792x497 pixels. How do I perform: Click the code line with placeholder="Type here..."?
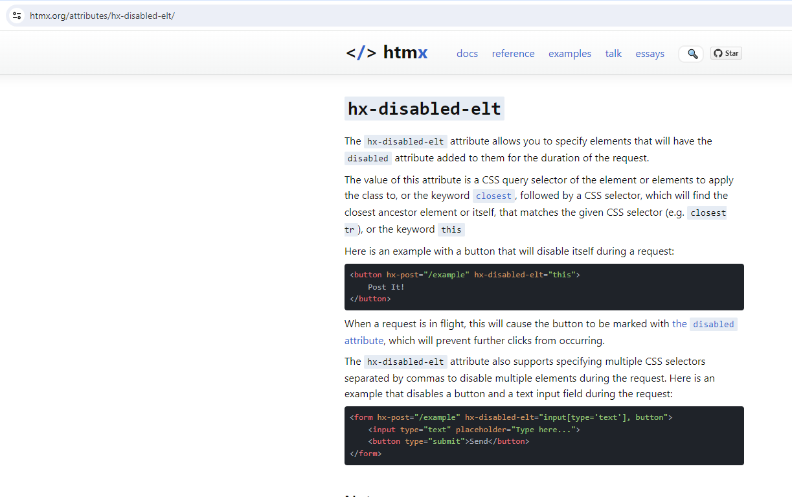pos(474,430)
